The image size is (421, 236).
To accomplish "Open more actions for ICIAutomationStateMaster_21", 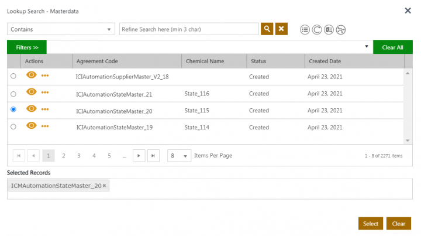I will [x=45, y=93].
